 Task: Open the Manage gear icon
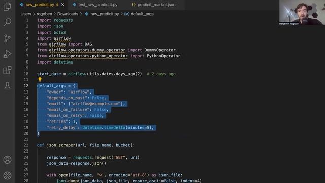7,175
